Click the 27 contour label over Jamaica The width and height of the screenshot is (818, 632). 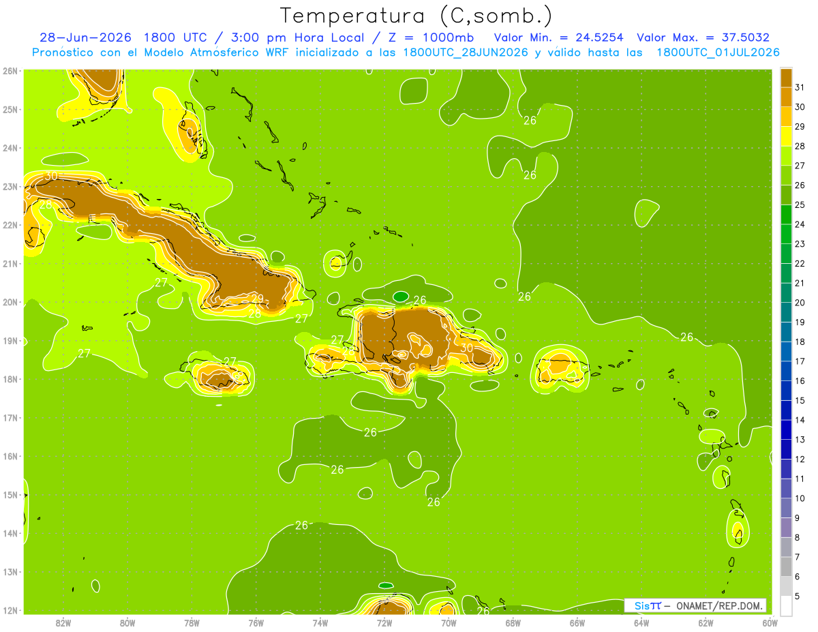pyautogui.click(x=230, y=361)
